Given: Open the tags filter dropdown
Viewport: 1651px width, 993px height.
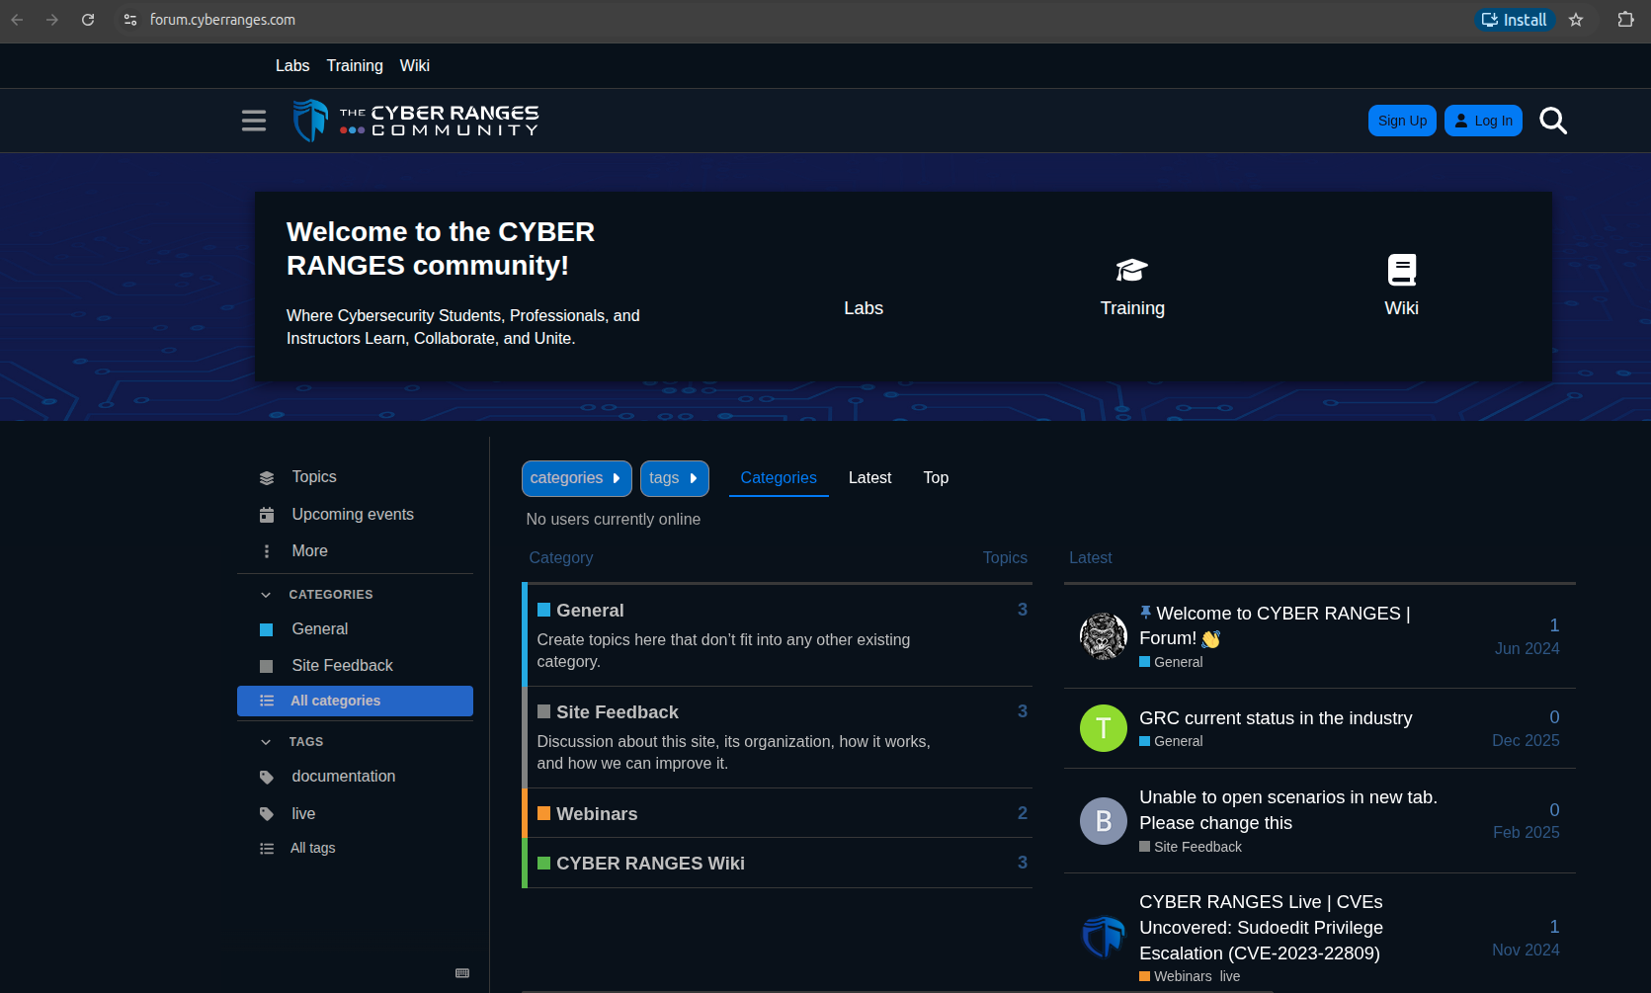Looking at the screenshot, I should click(x=675, y=478).
